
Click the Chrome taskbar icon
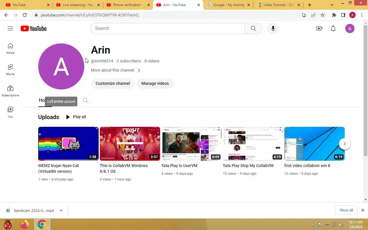pos(42,224)
